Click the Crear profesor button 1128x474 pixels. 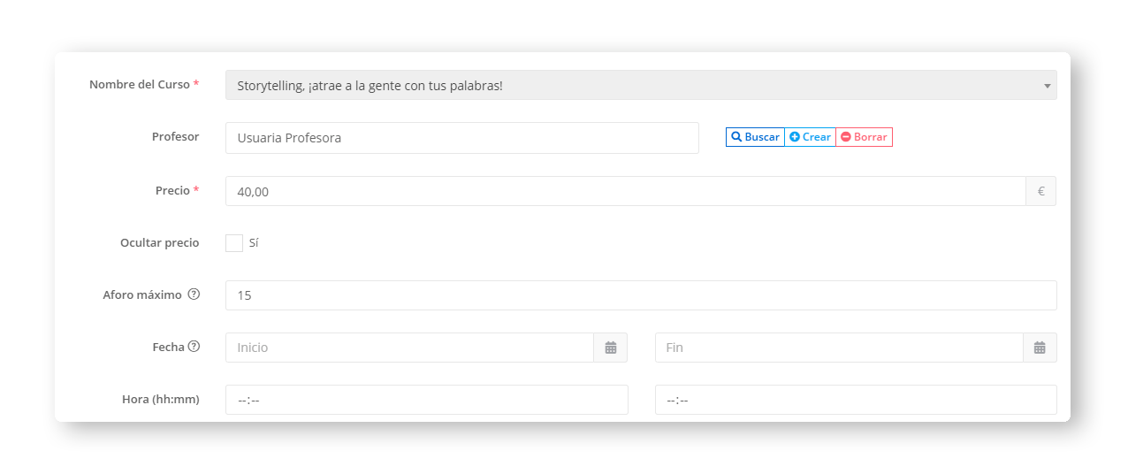[810, 137]
